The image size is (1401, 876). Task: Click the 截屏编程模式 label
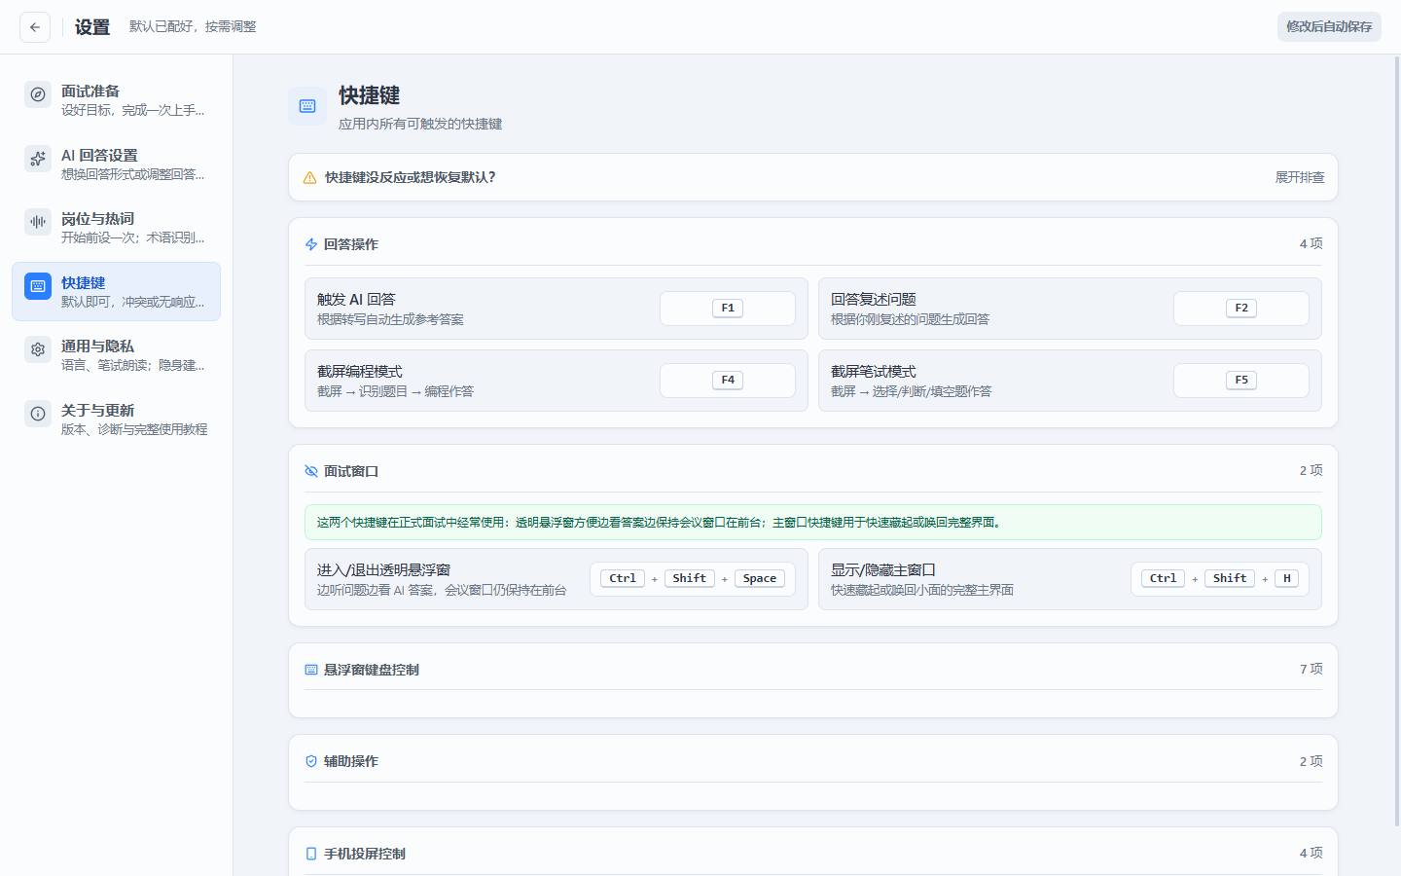tap(360, 372)
